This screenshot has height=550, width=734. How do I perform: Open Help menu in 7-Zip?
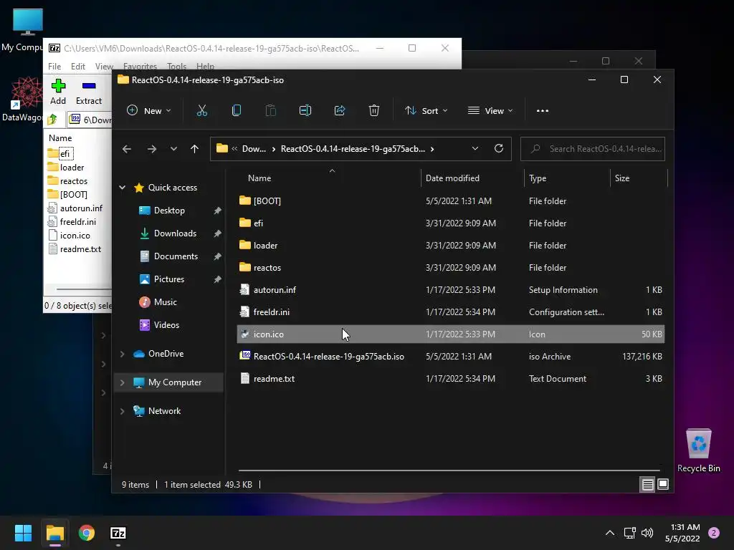[x=205, y=67]
